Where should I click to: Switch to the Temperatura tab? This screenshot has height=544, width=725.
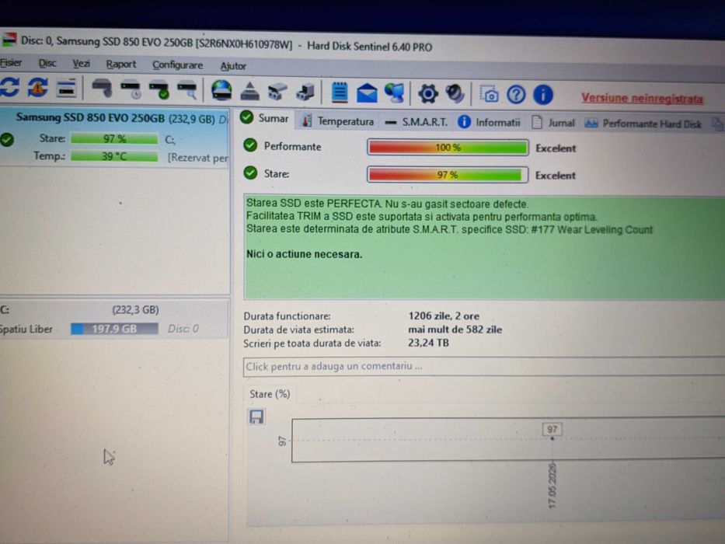(338, 121)
